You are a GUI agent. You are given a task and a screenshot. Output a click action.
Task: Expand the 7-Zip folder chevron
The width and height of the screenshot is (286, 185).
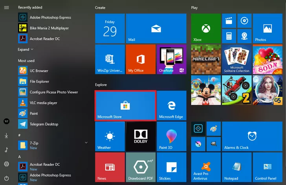(x=86, y=143)
